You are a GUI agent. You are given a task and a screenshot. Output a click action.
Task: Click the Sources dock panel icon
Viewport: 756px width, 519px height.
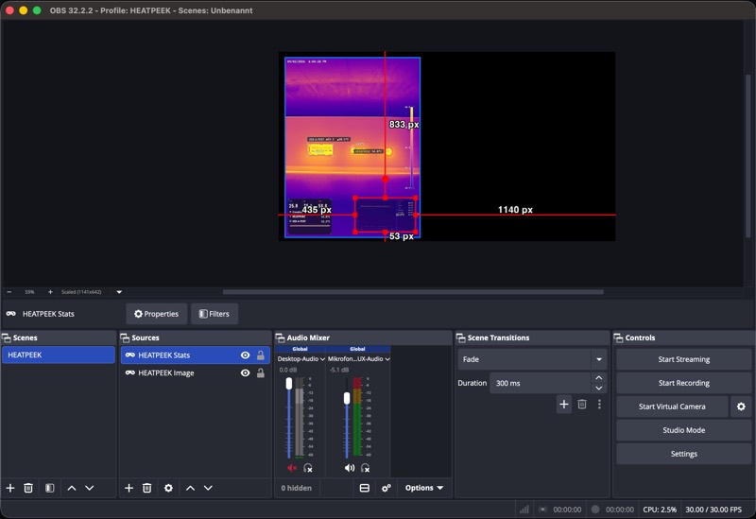coord(125,337)
